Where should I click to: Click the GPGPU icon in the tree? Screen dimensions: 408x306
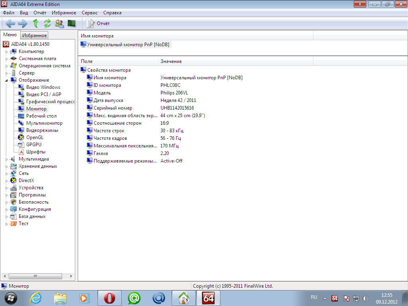point(21,145)
